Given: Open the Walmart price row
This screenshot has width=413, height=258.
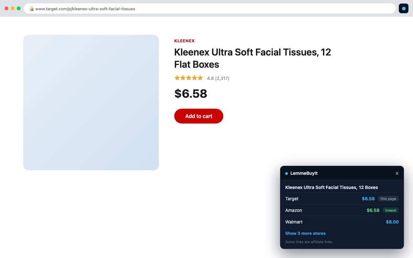Looking at the screenshot, I should click(342, 222).
